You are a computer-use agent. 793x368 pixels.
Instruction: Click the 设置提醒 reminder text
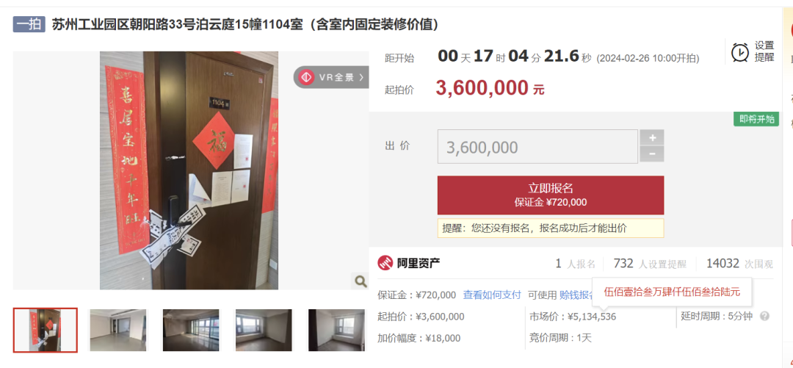[764, 51]
